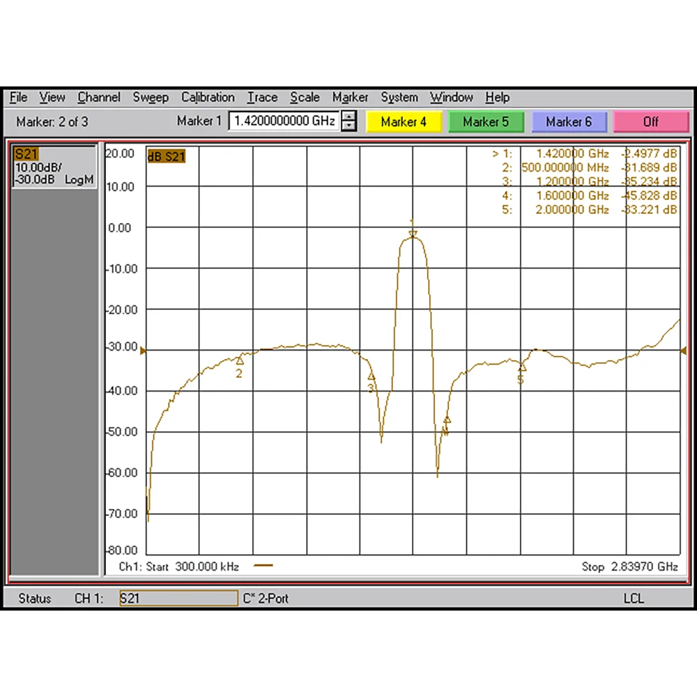Screen dimensions: 697x697
Task: Open the Marker menu
Action: click(x=350, y=98)
